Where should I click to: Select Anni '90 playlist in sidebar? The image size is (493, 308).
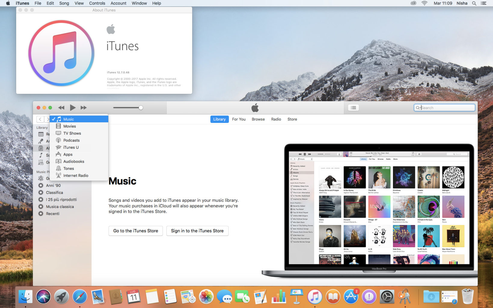62,185
